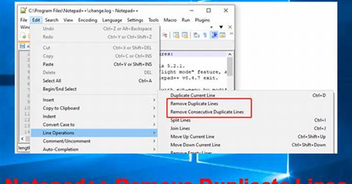352x184 pixels.
Task: Choose Delete in the Edit menu
Action: 94,73
